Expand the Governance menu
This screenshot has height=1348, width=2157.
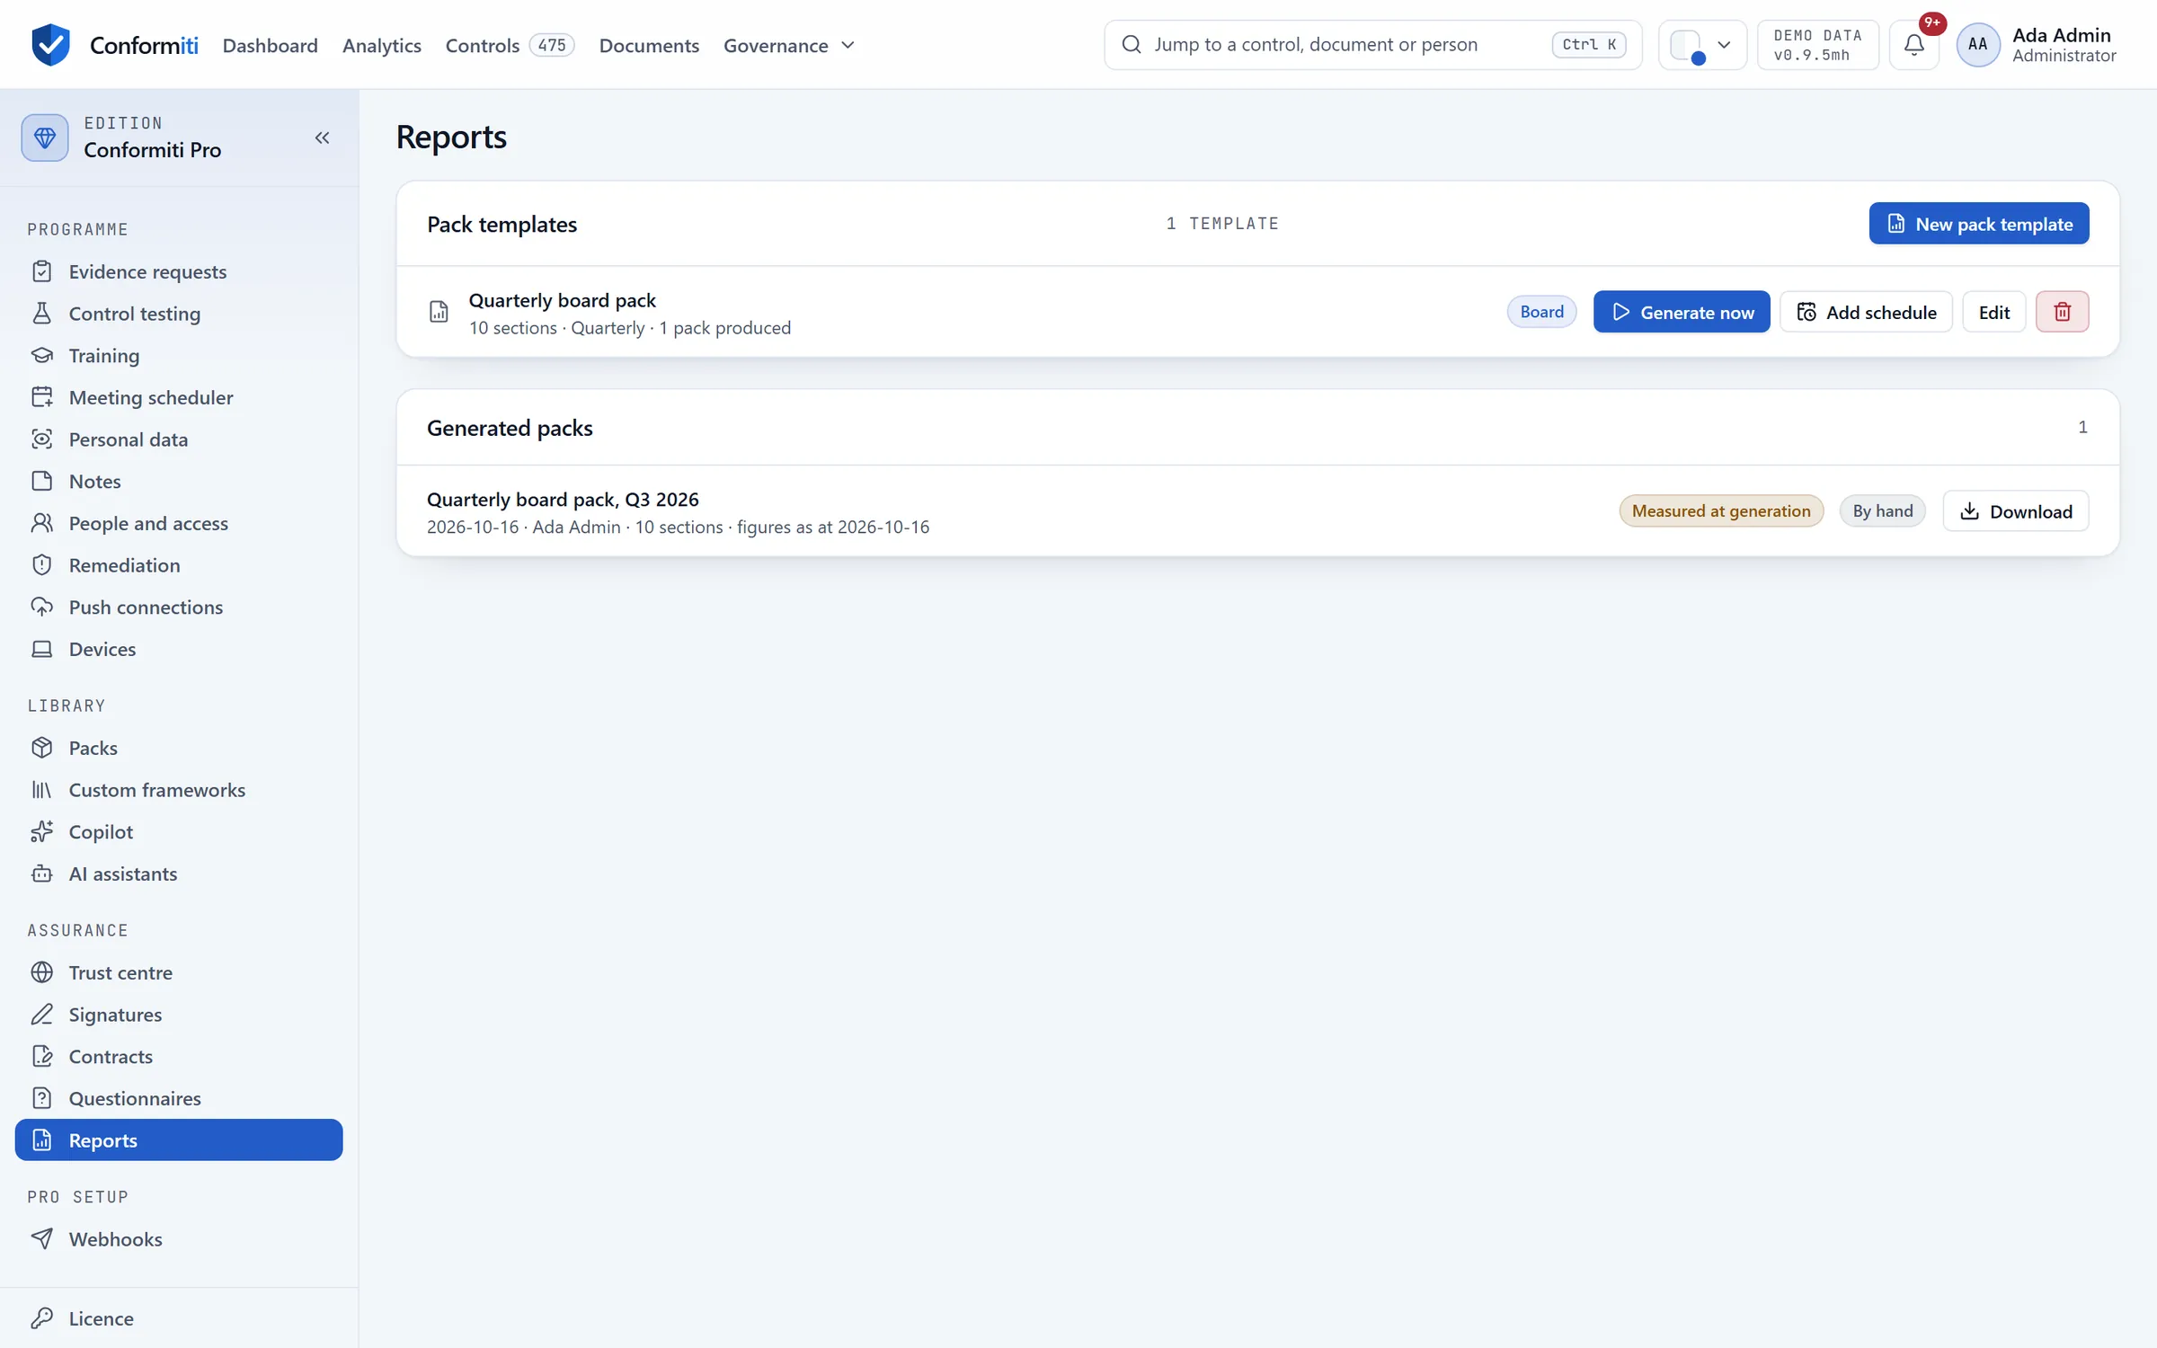point(789,45)
